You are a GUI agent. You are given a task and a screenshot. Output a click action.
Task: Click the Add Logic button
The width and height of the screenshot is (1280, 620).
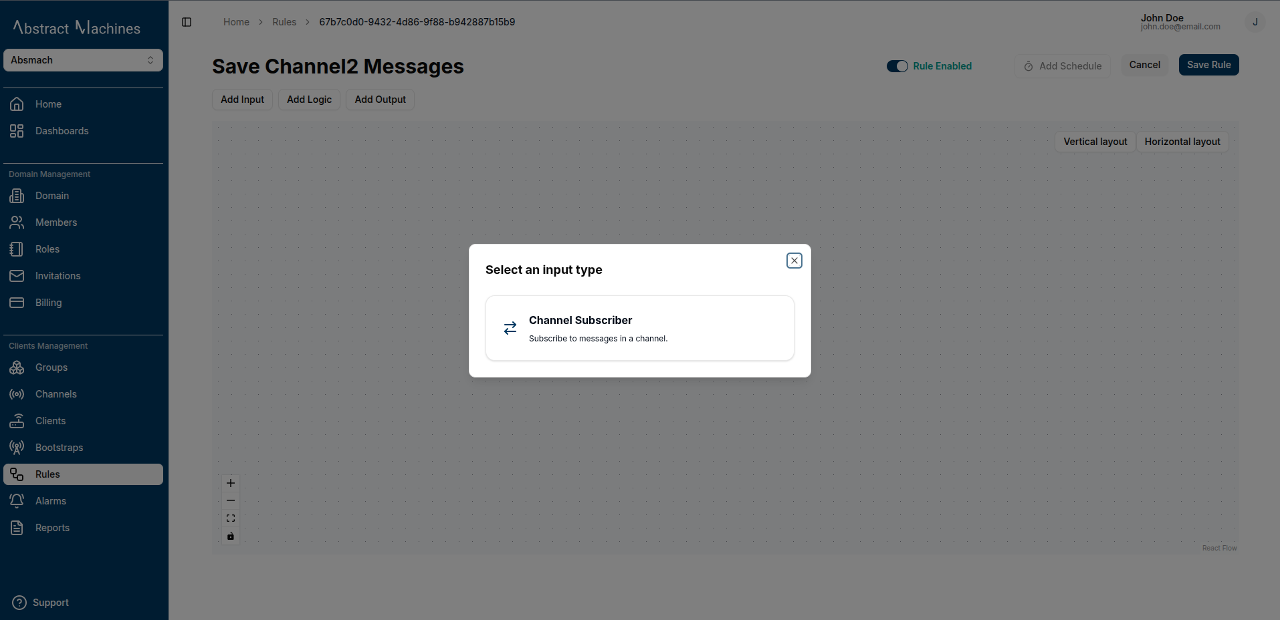tap(309, 100)
